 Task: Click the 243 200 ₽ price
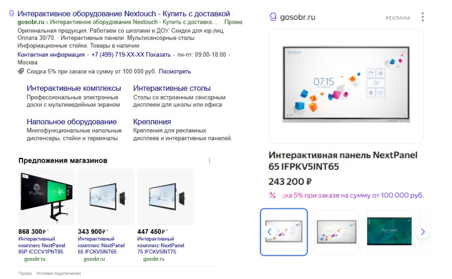290,182
